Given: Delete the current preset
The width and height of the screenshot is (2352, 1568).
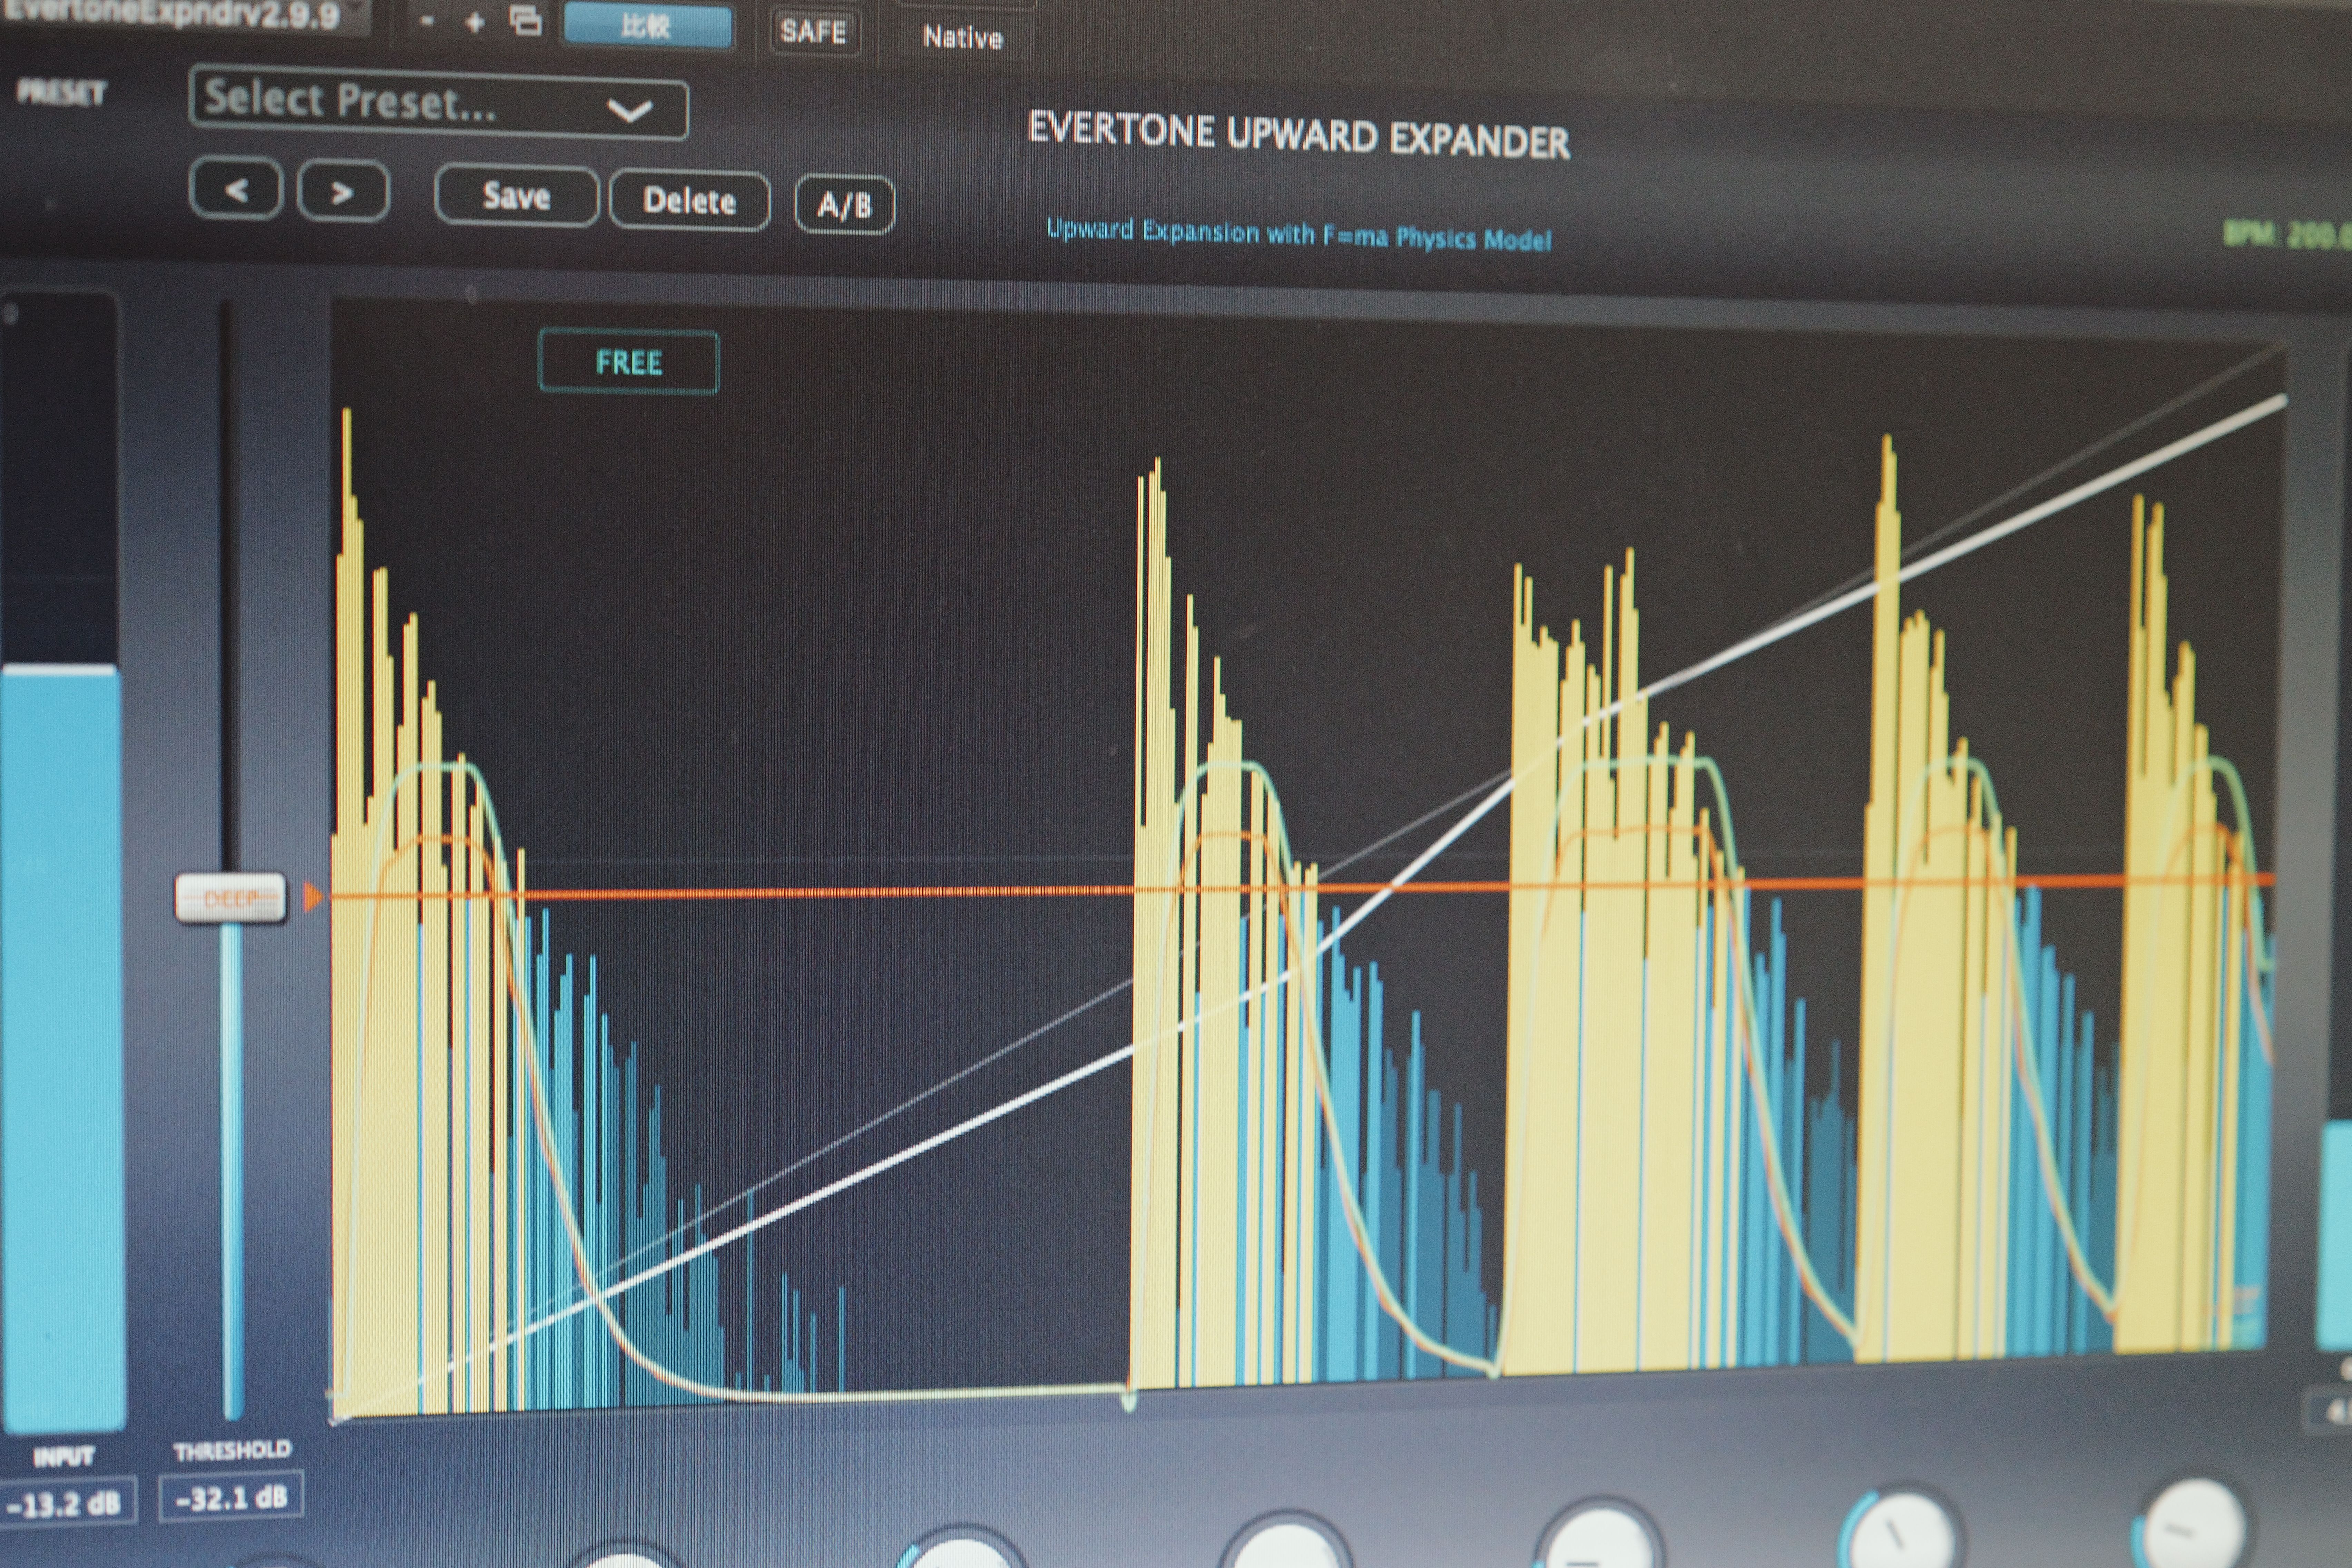Looking at the screenshot, I should (x=690, y=201).
